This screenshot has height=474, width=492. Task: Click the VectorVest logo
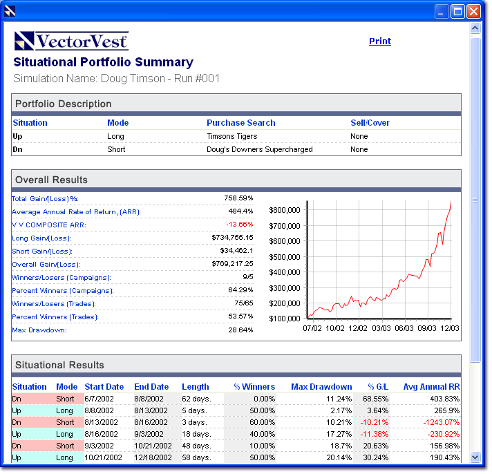pos(71,41)
